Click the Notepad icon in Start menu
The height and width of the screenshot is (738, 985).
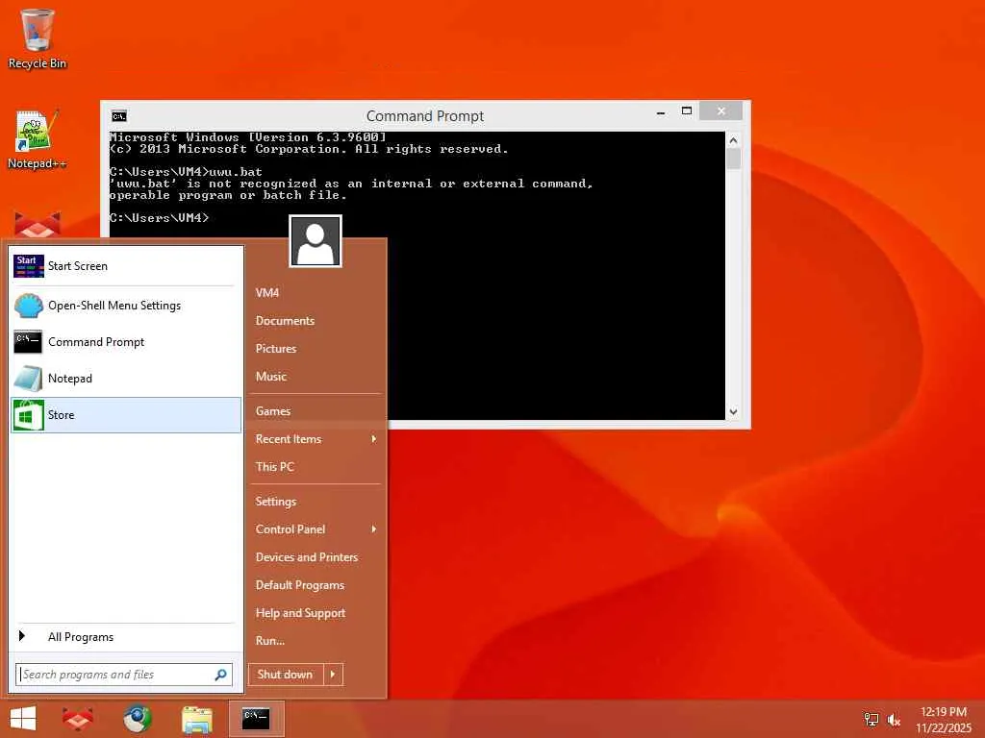(x=29, y=379)
